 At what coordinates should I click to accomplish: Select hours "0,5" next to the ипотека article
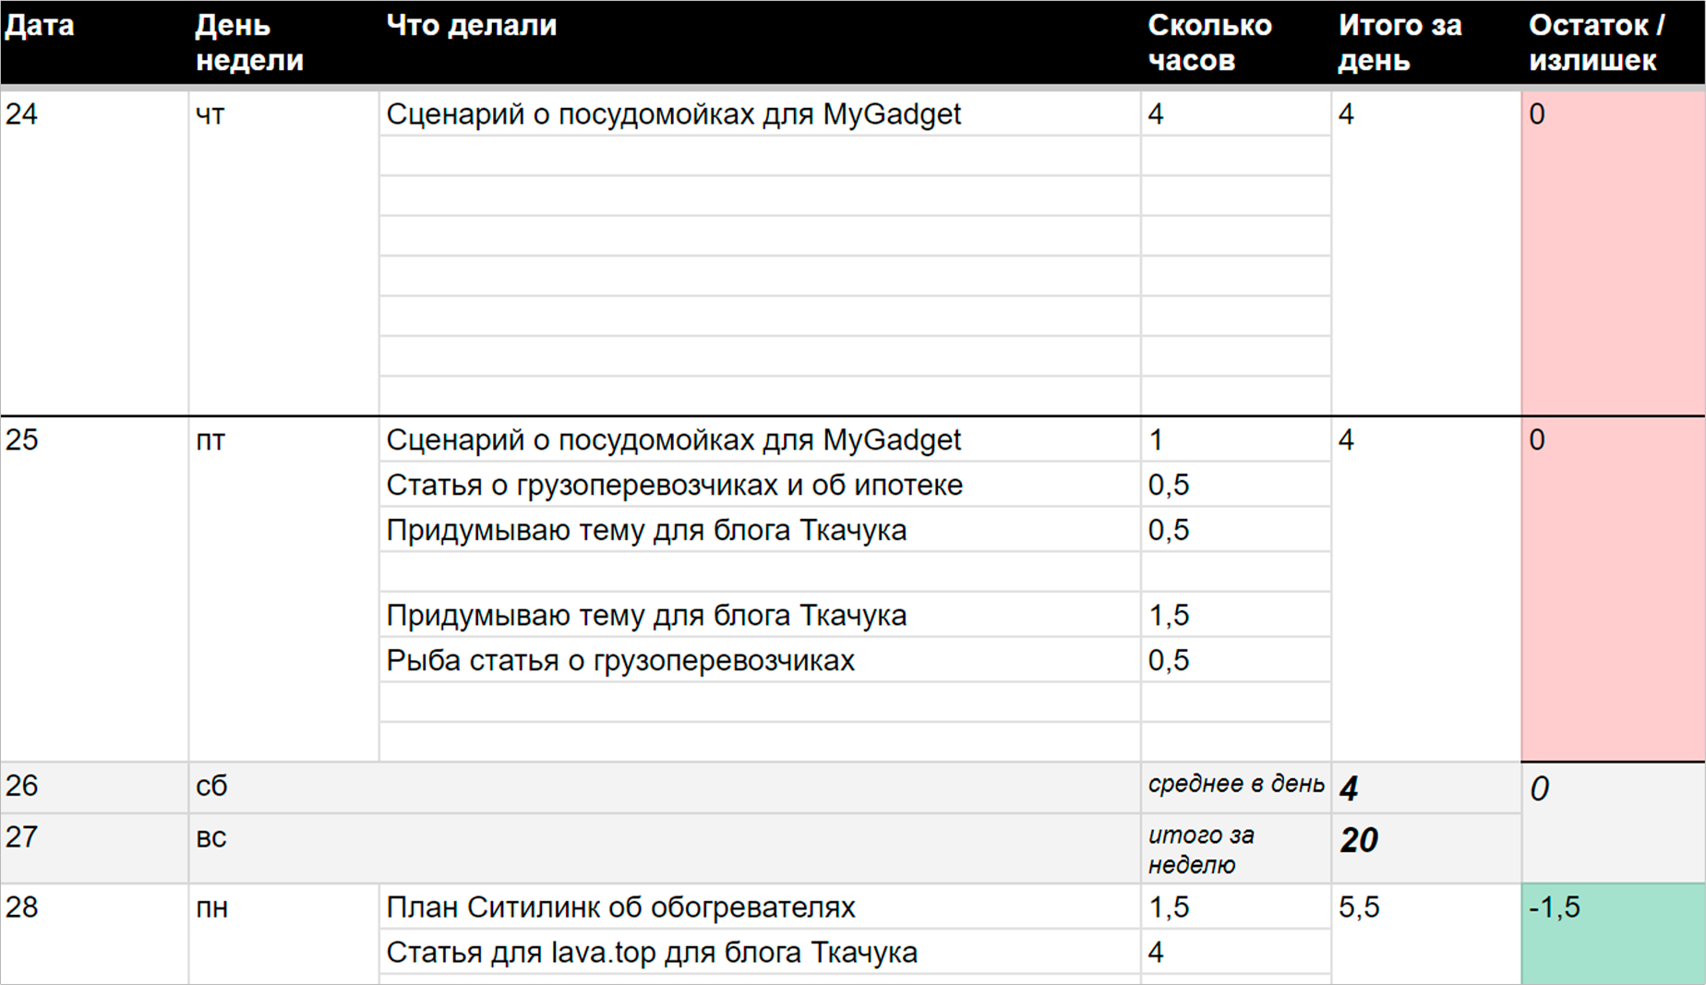coord(1236,485)
